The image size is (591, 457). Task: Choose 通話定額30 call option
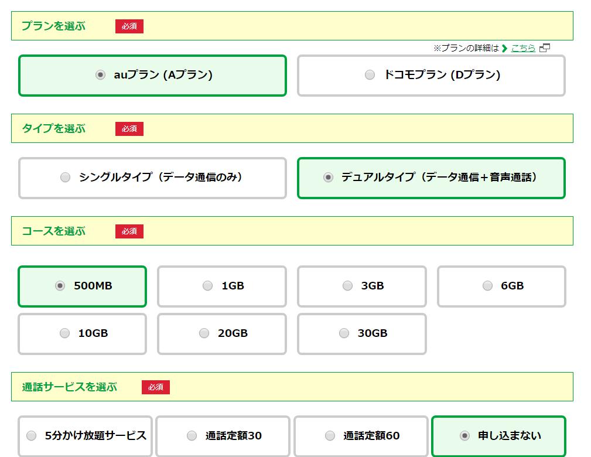click(223, 436)
